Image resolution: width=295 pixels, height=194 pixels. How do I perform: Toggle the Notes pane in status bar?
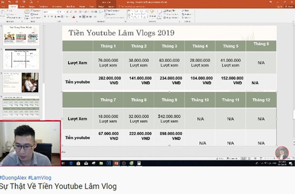[220, 159]
